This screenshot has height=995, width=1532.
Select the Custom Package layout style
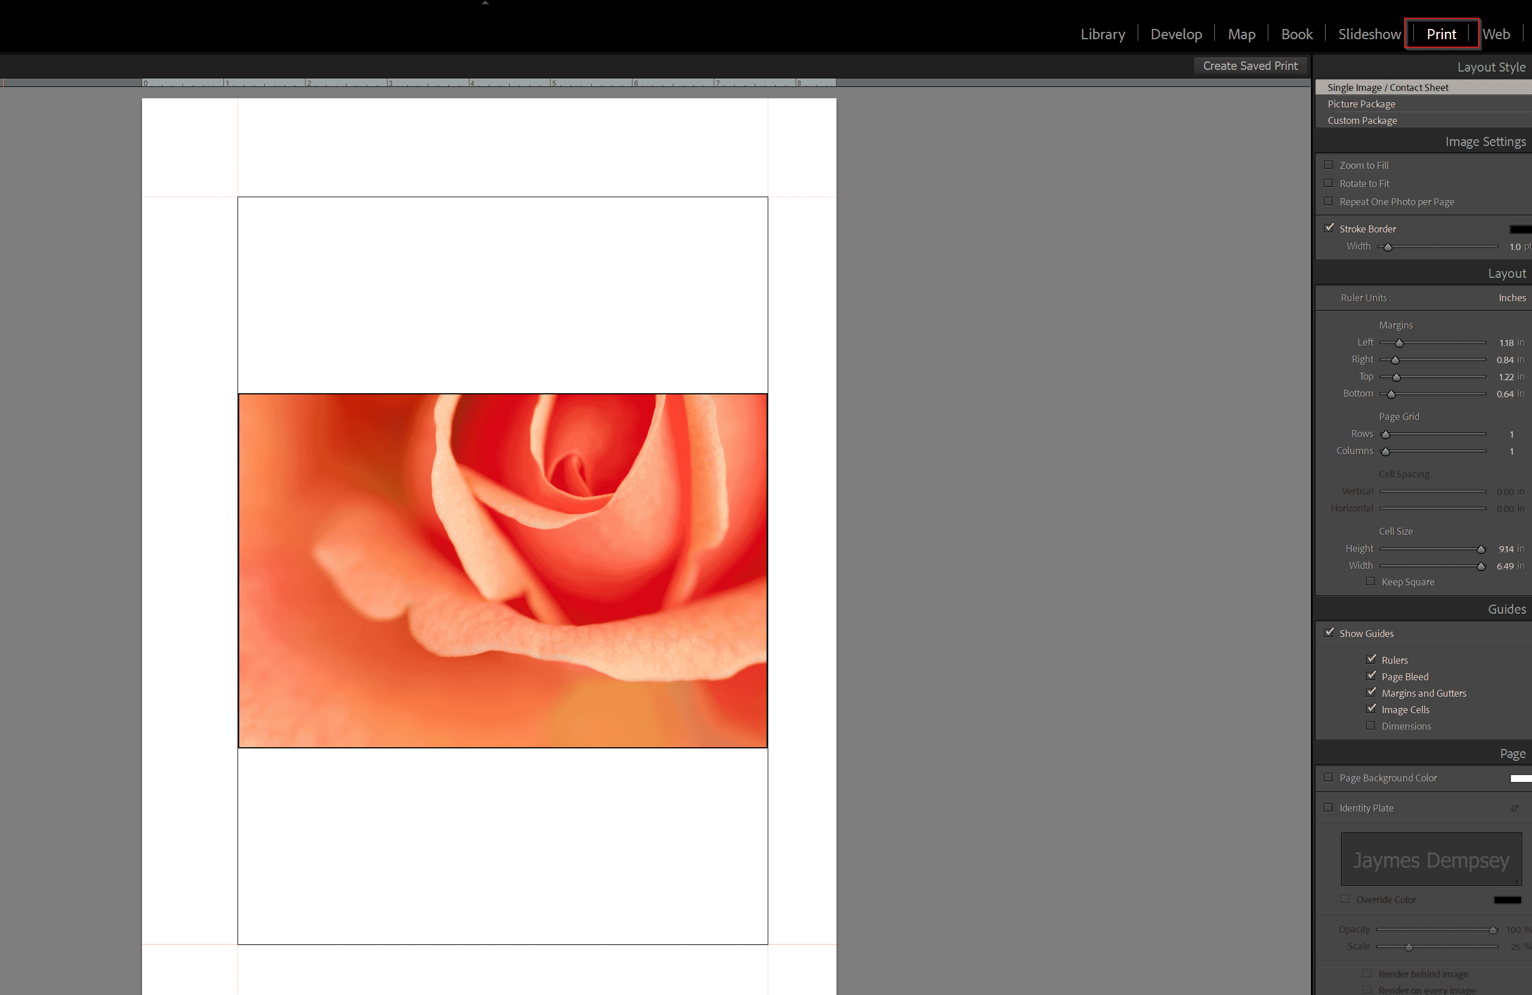tap(1362, 120)
